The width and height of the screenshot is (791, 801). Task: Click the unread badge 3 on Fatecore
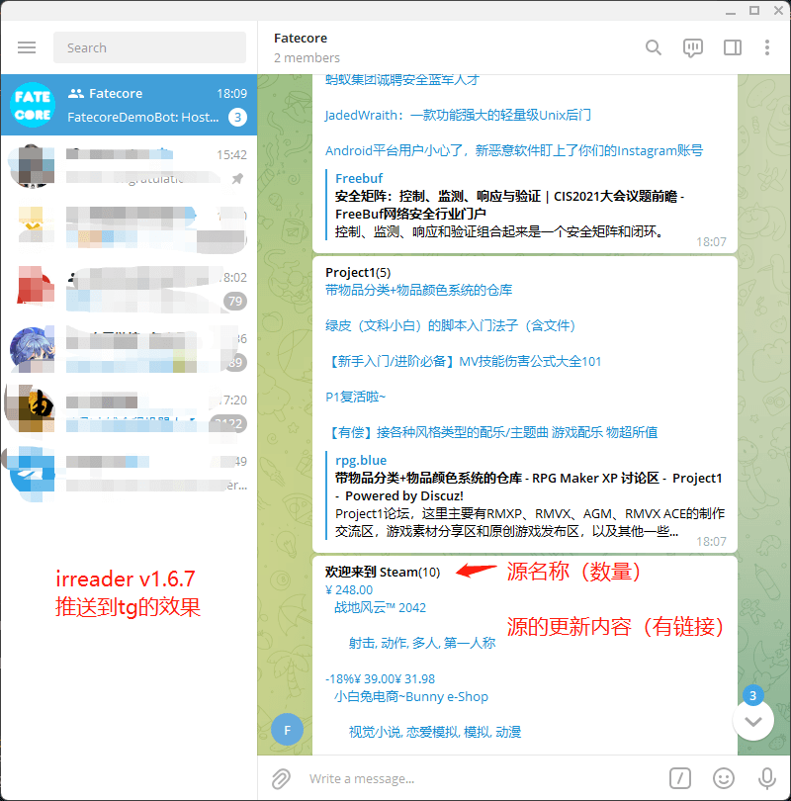pos(237,118)
